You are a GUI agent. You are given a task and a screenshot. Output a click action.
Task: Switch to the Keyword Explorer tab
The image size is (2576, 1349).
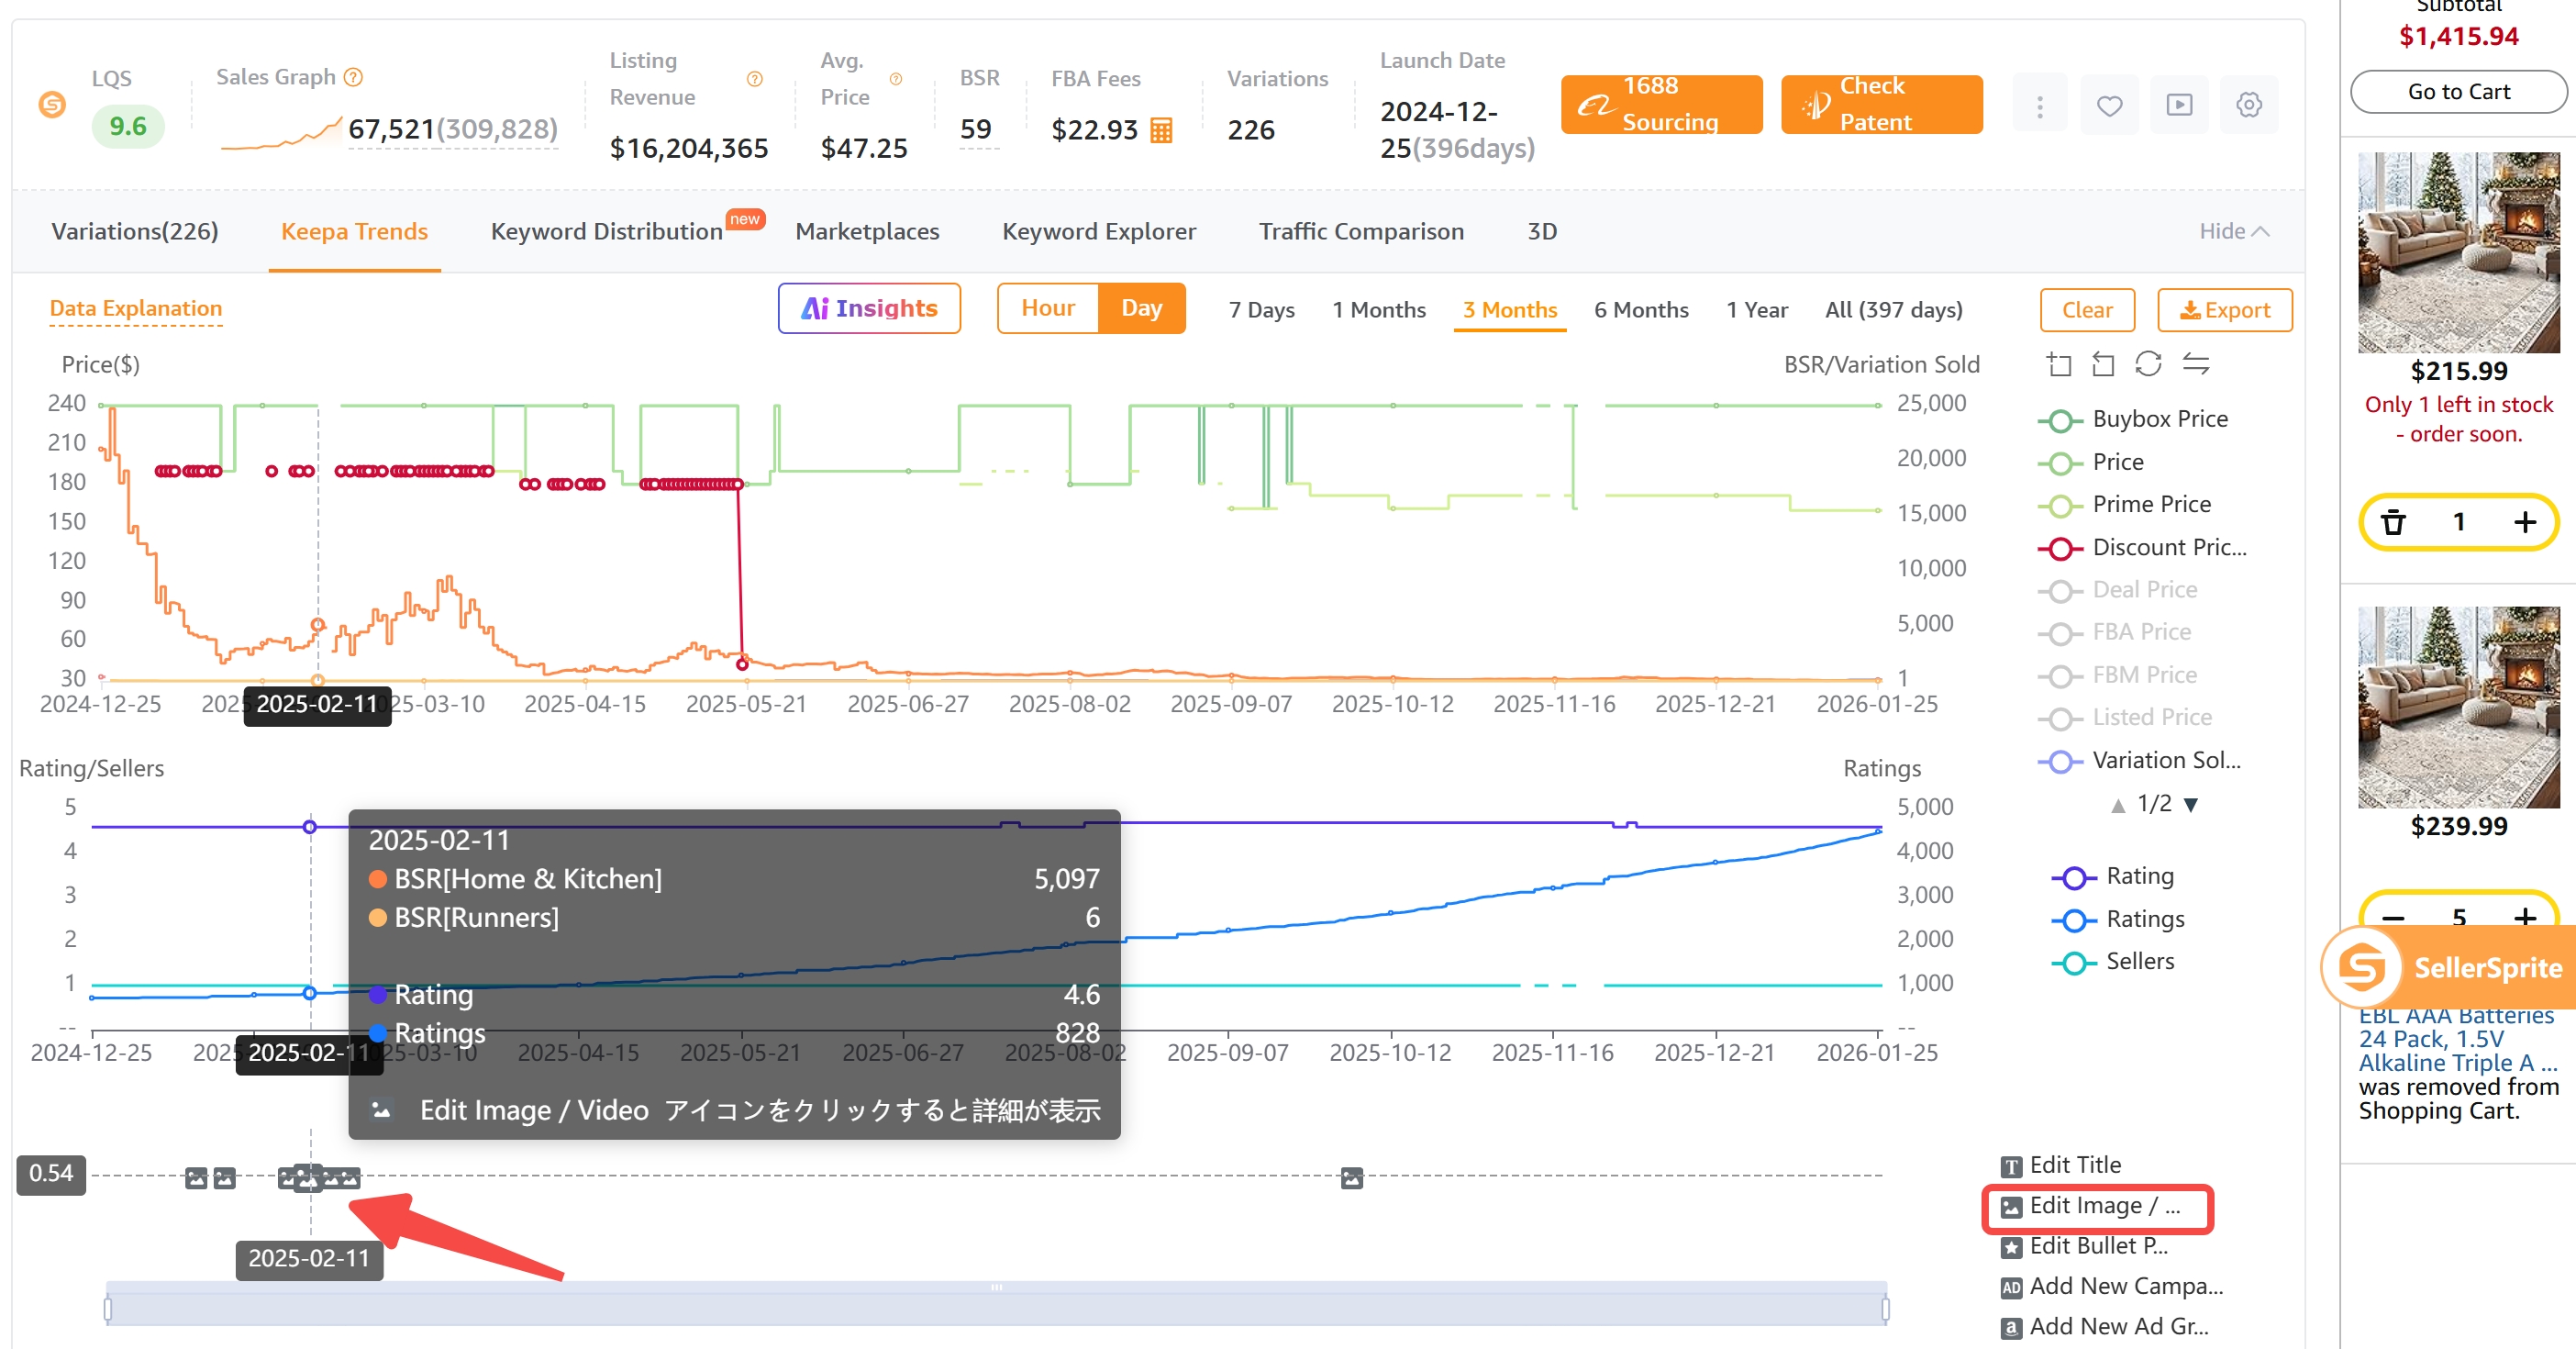tap(1099, 231)
